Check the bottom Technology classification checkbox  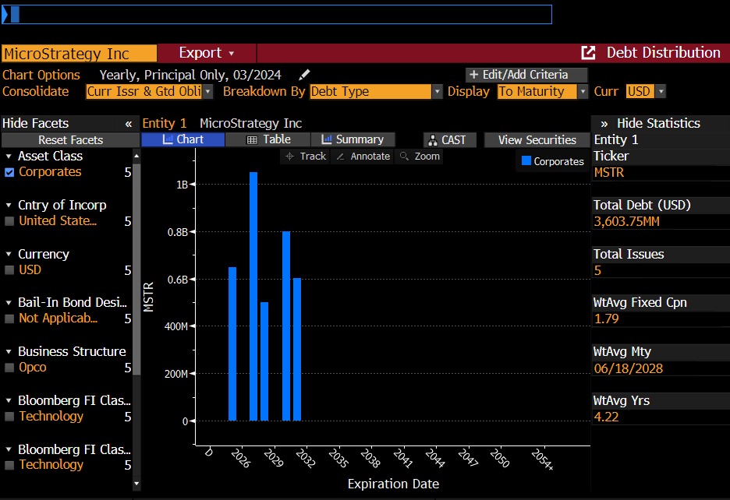click(9, 465)
